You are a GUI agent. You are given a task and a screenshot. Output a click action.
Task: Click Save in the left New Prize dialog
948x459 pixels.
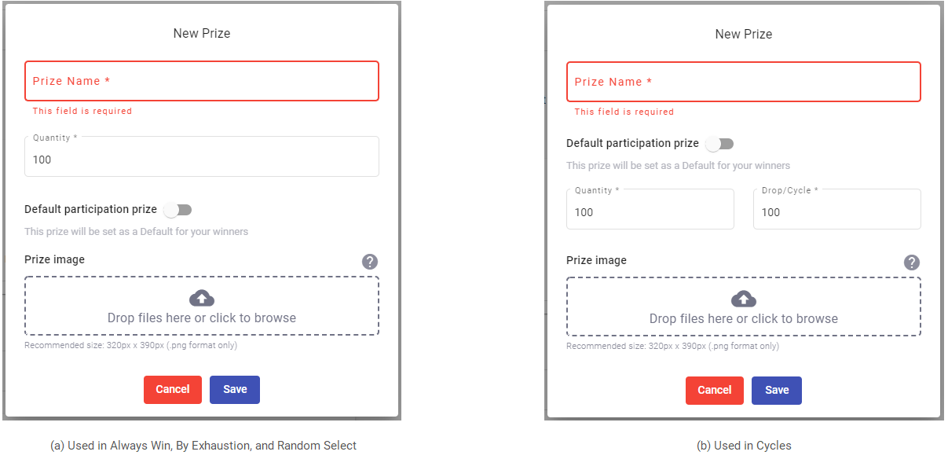click(x=234, y=389)
